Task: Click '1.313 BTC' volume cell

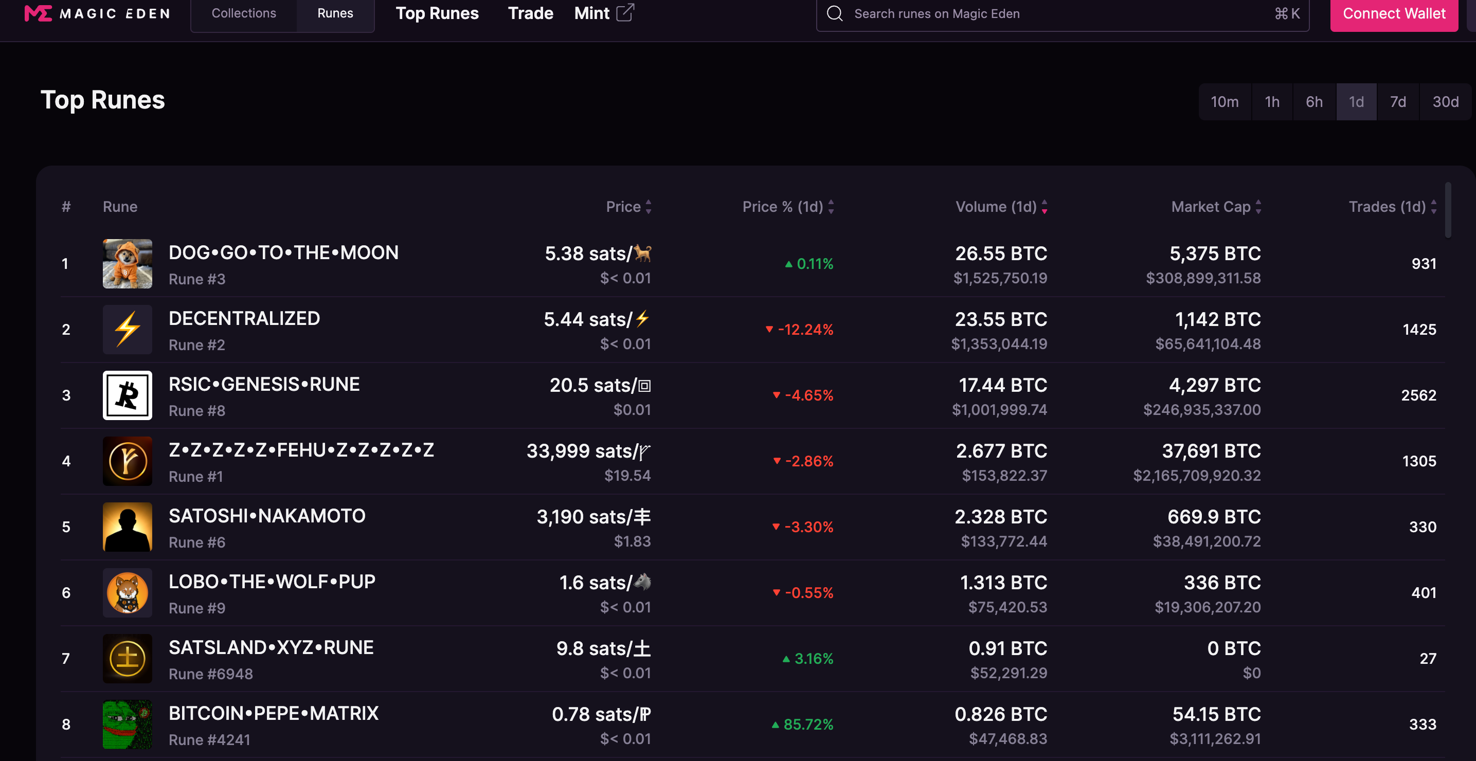Action: coord(1003,583)
